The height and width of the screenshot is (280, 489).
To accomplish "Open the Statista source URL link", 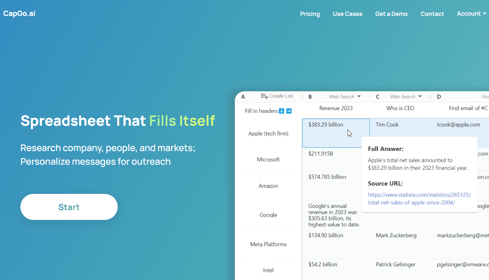I will click(419, 198).
